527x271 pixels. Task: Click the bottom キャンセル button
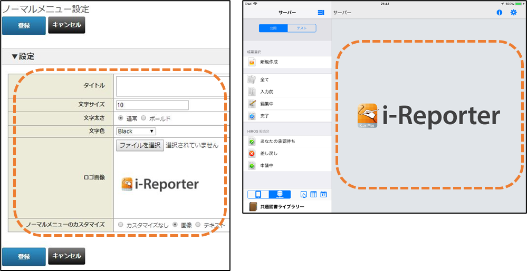coord(66,256)
